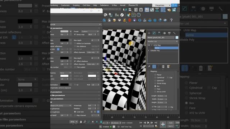Open the Curve Editor icon

[x=152, y=10]
